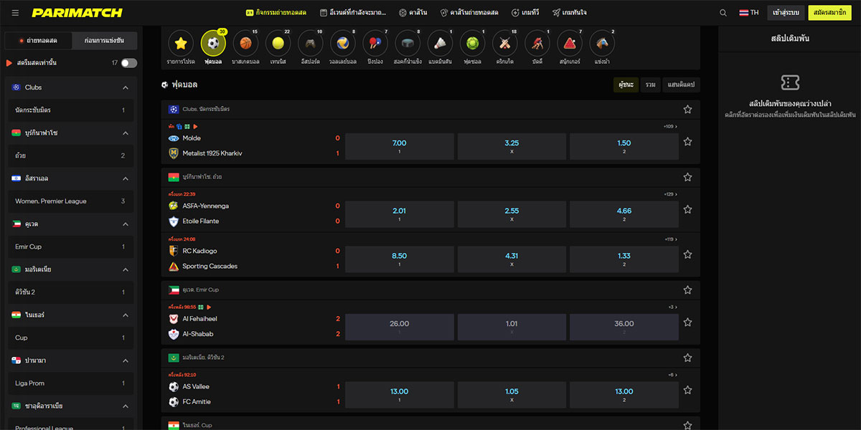Image resolution: width=861 pixels, height=430 pixels.
Task: Open the TH language dropdown
Action: [748, 12]
